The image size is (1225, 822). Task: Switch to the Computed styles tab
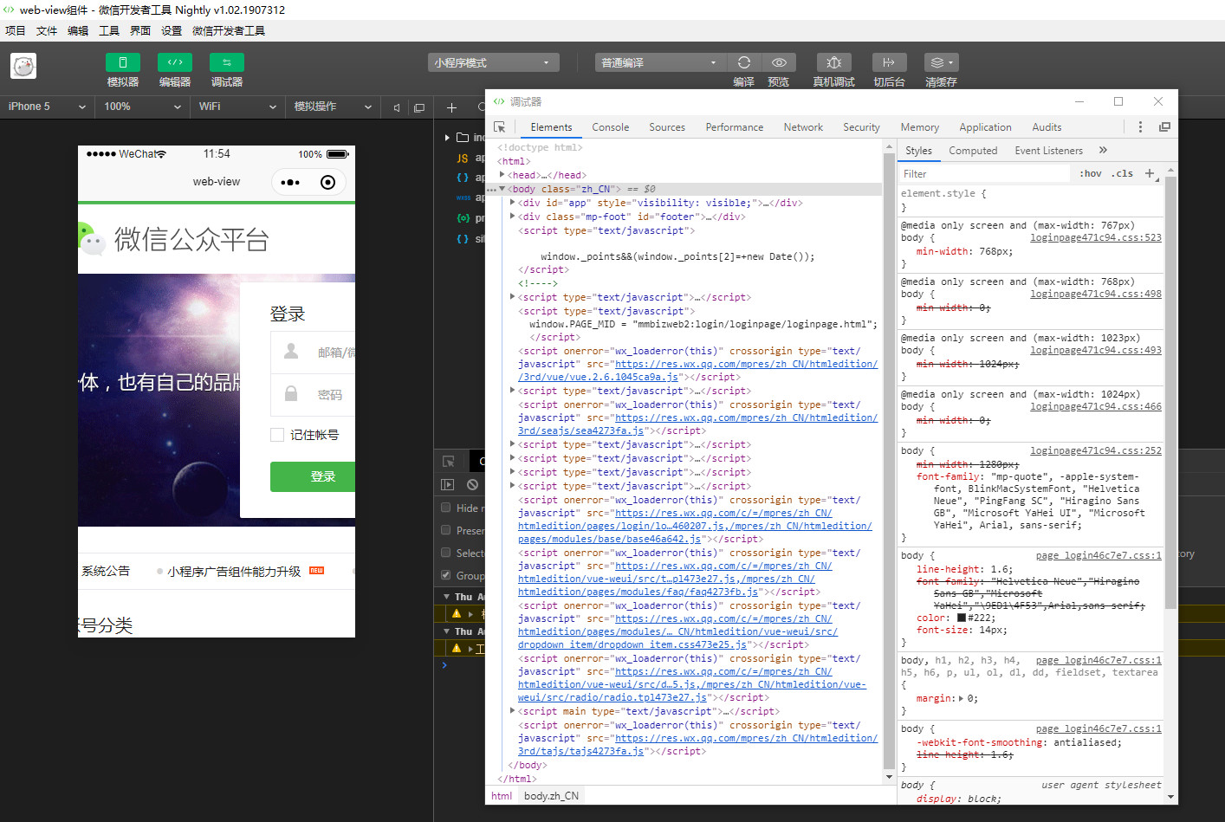point(973,151)
